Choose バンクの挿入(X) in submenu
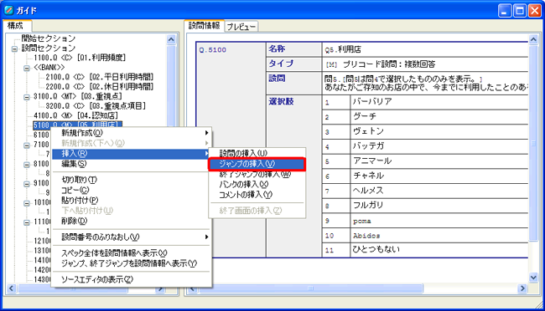This screenshot has height=311, width=545. [x=257, y=185]
